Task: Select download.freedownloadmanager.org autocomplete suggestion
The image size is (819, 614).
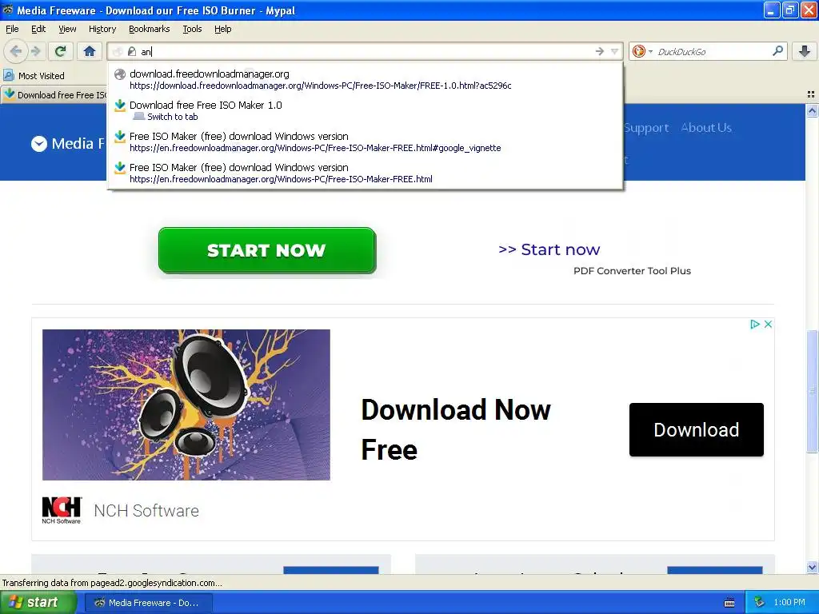Action: (x=365, y=79)
